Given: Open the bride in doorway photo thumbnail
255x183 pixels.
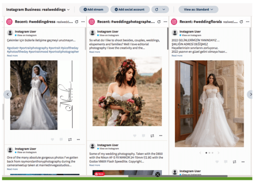Looking at the screenshot, I should point(209,104).
